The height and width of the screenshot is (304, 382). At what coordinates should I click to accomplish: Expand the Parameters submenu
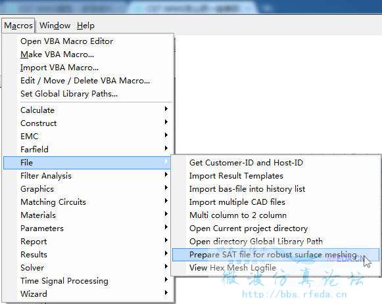87,228
